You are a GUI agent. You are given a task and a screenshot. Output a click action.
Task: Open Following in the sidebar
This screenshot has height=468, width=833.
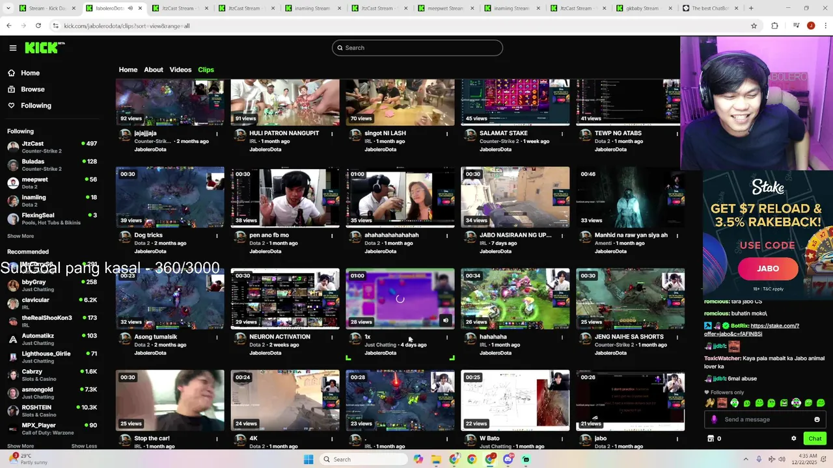[x=36, y=105]
